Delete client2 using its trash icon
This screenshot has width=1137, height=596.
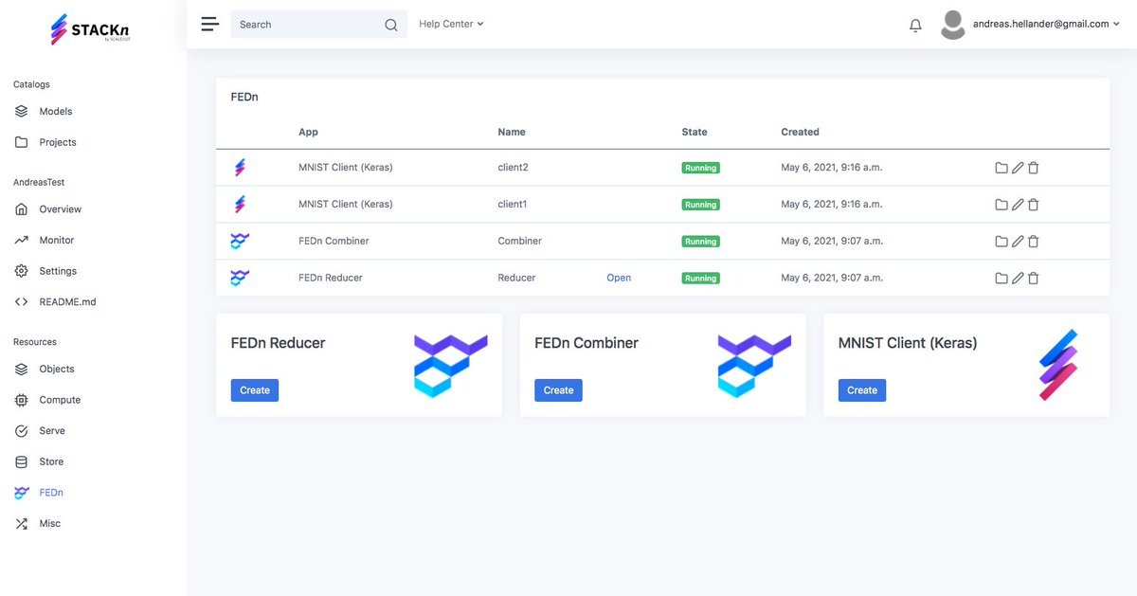[1034, 167]
